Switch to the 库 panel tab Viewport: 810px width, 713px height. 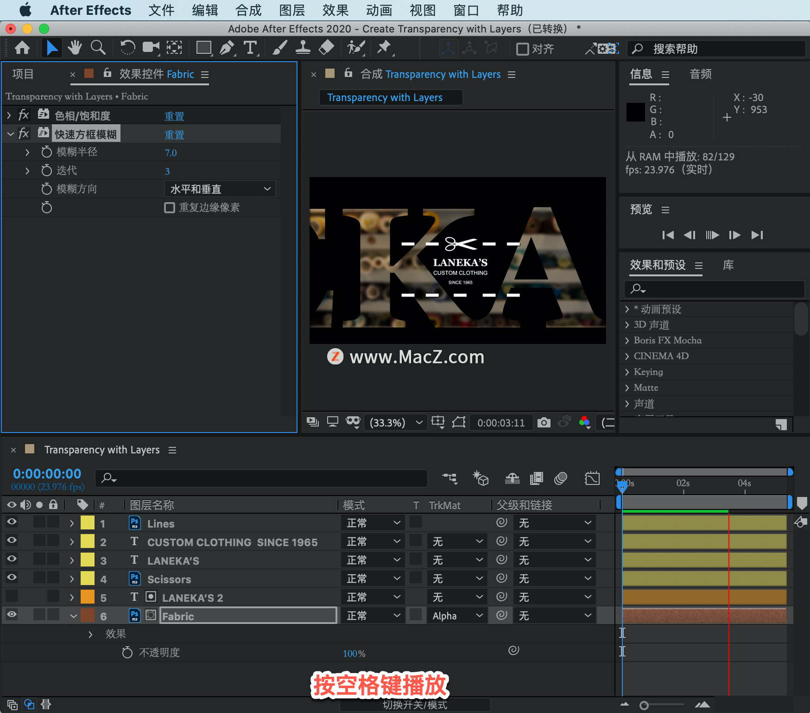(x=728, y=265)
